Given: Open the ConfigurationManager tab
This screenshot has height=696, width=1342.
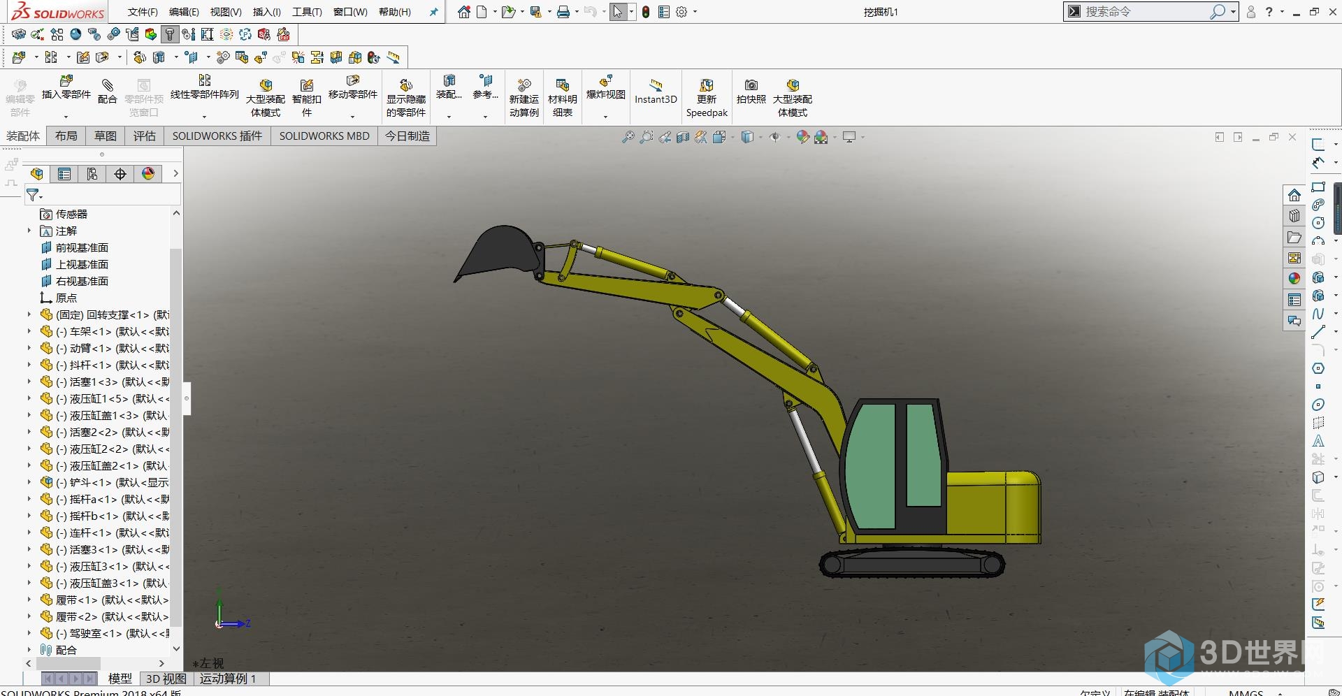Looking at the screenshot, I should (x=92, y=174).
